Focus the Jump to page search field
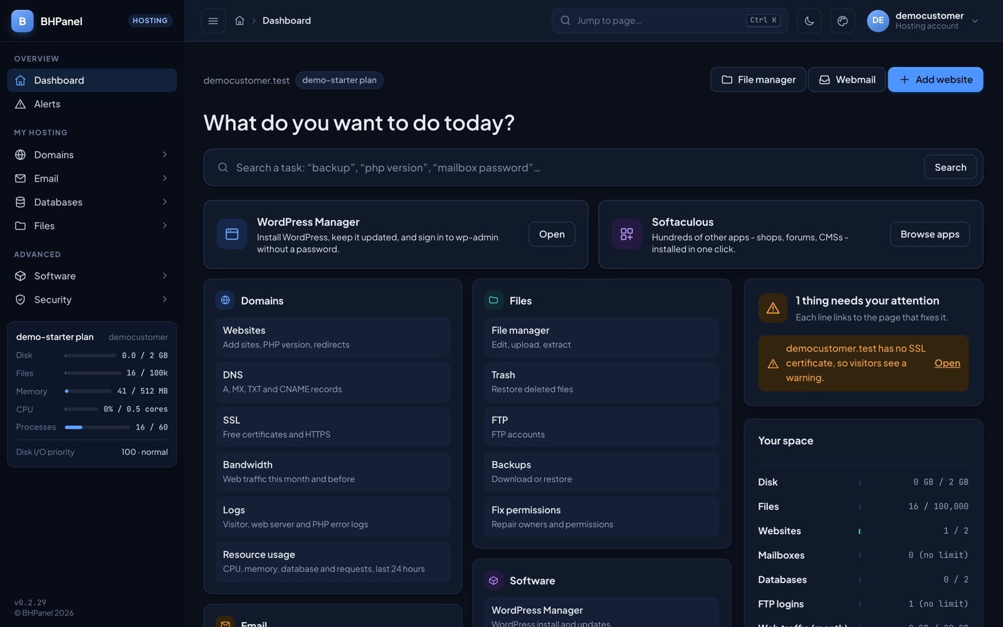Viewport: 1003px width, 627px height. [x=670, y=21]
